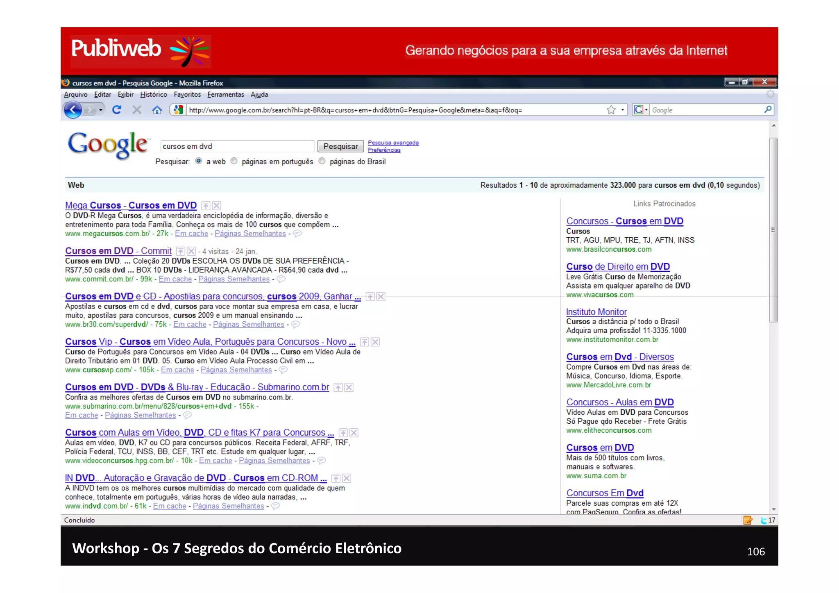Go to the Home page icon
This screenshot has width=839, height=593.
(x=157, y=110)
